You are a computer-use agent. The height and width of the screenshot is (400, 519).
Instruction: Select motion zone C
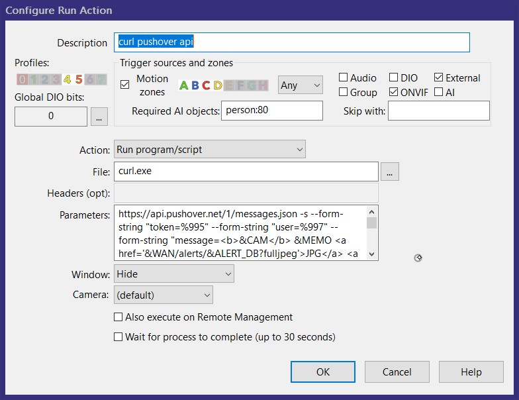click(x=206, y=85)
